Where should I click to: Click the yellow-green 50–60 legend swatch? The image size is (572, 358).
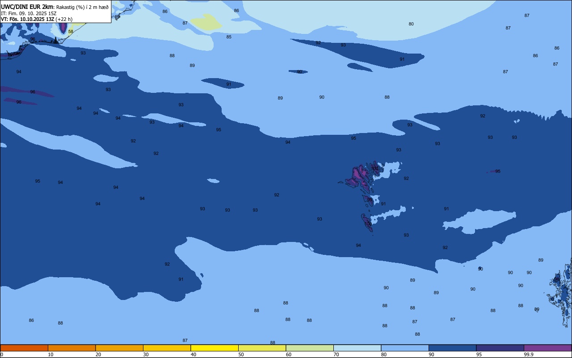pos(262,348)
